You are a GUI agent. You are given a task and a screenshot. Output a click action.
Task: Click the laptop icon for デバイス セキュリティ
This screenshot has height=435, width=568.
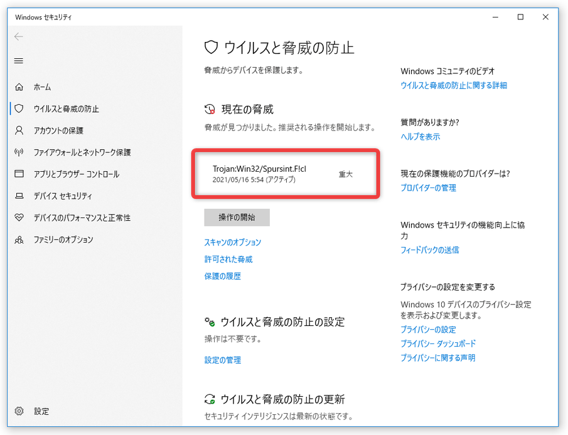click(x=19, y=196)
